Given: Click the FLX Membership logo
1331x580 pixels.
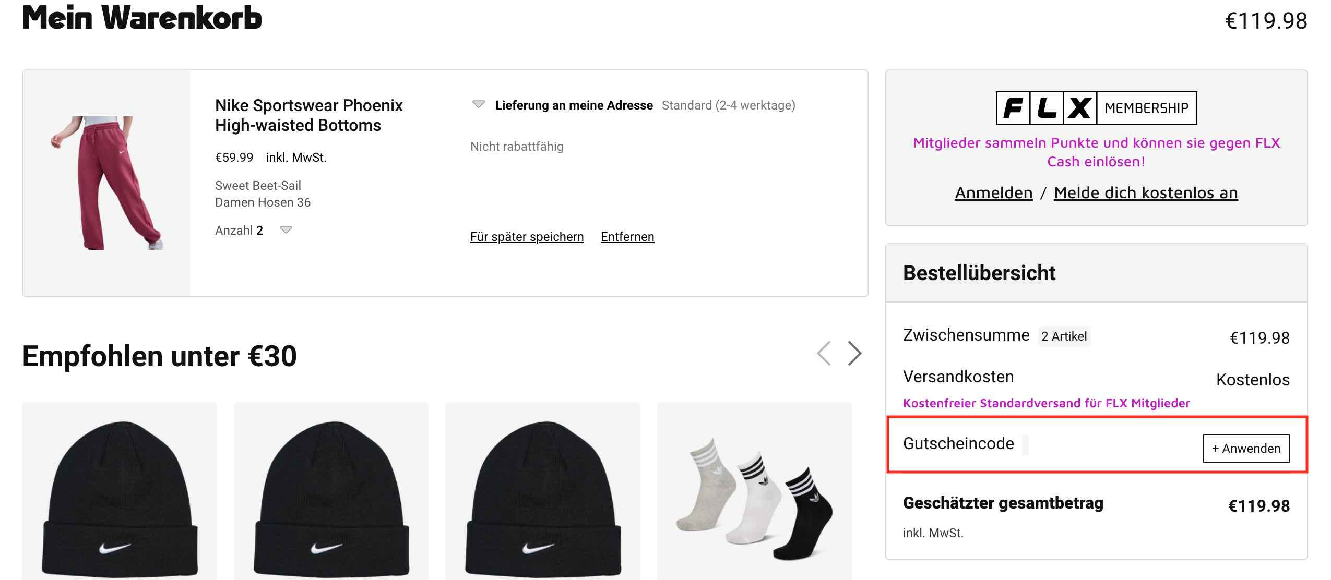Looking at the screenshot, I should point(1096,108).
